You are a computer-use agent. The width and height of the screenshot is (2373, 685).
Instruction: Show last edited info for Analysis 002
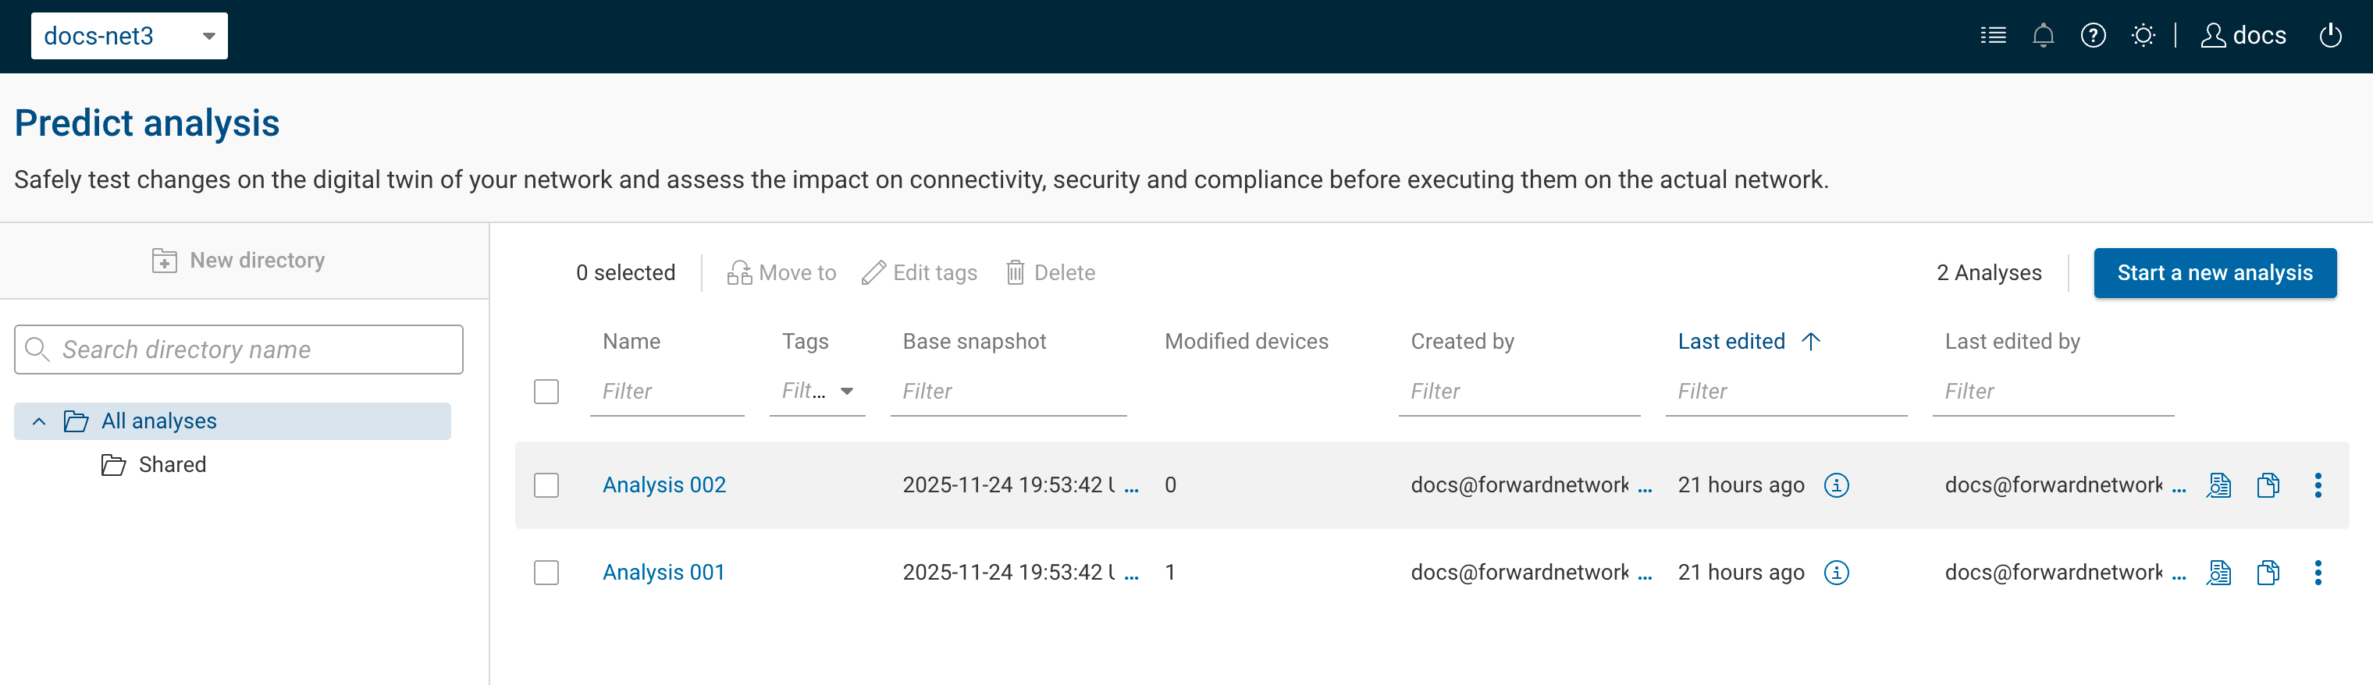pyautogui.click(x=1836, y=485)
